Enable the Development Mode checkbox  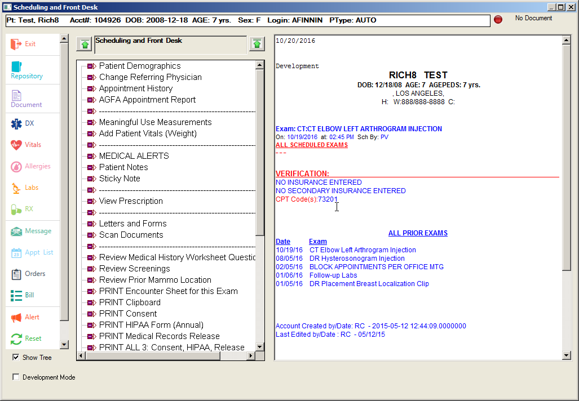pos(16,377)
